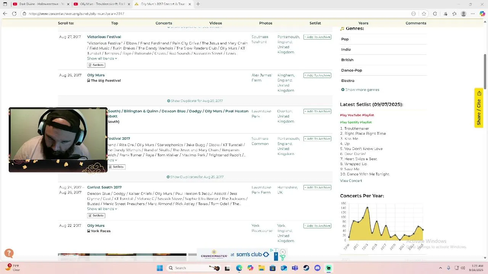The width and height of the screenshot is (488, 274).
Task: Open the browser profile avatar
Action: tap(464, 14)
